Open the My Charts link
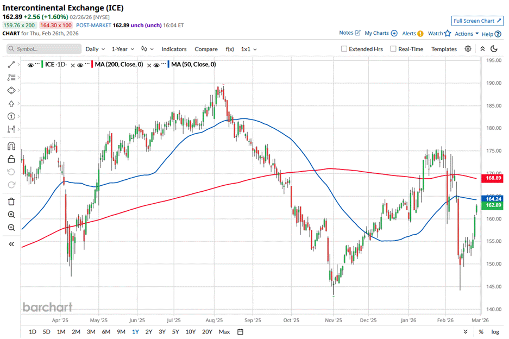This screenshot has width=509, height=339. pyautogui.click(x=381, y=33)
